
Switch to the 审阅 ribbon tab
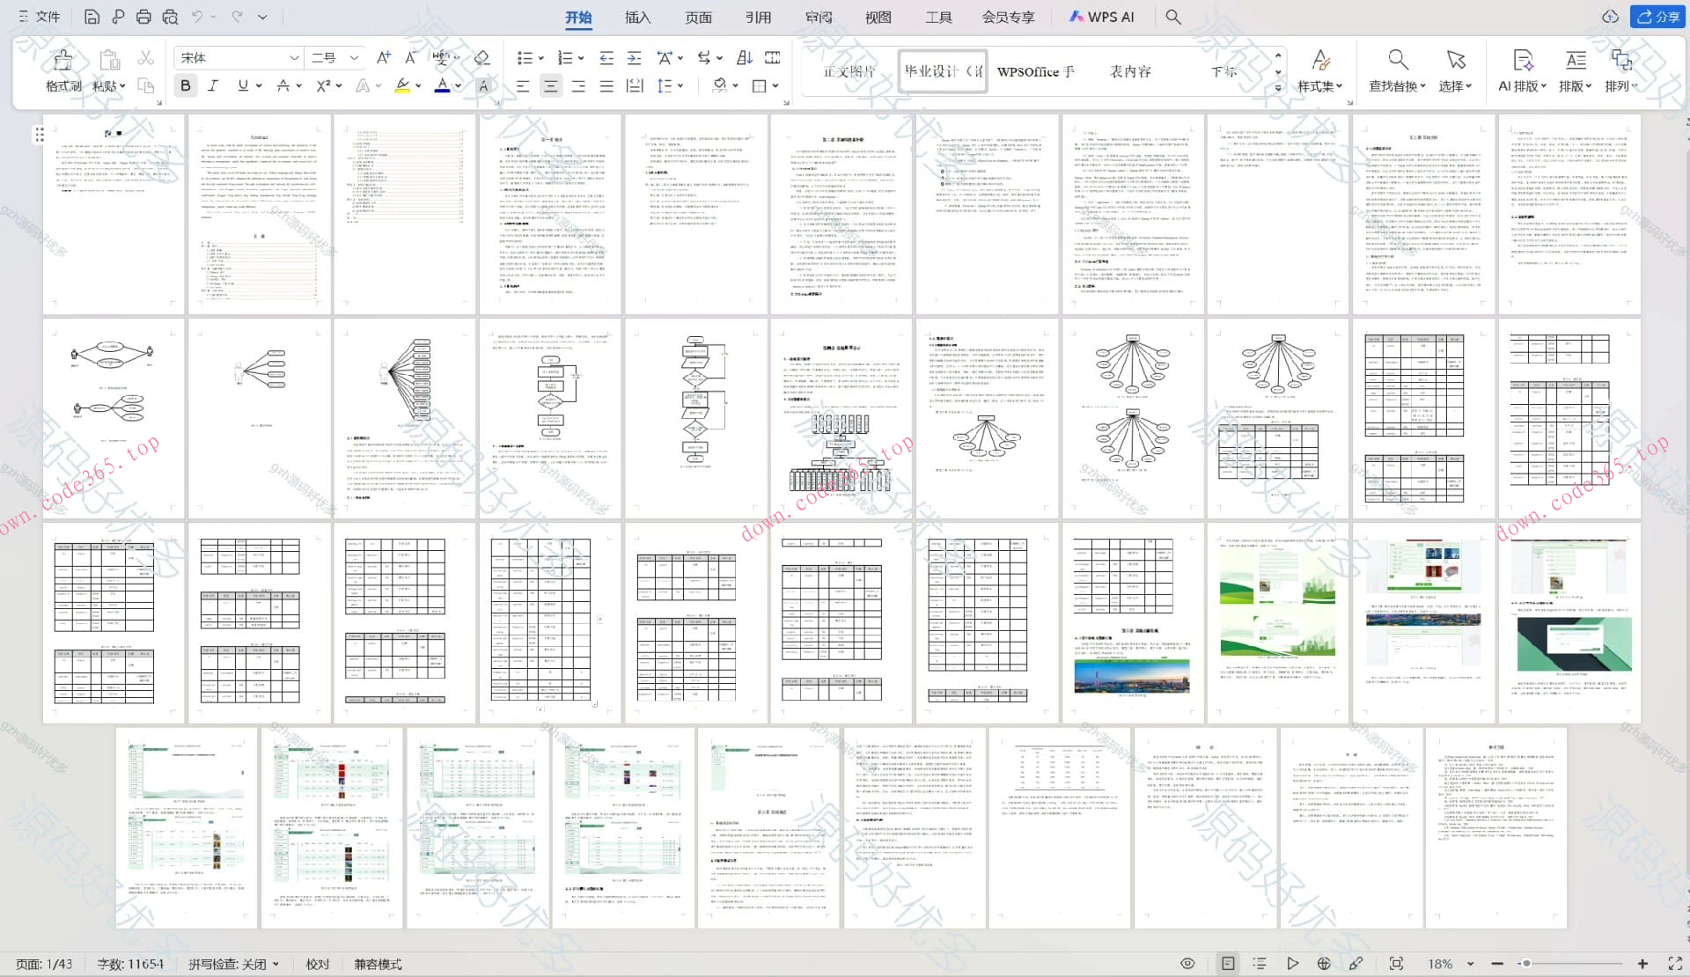(x=818, y=17)
